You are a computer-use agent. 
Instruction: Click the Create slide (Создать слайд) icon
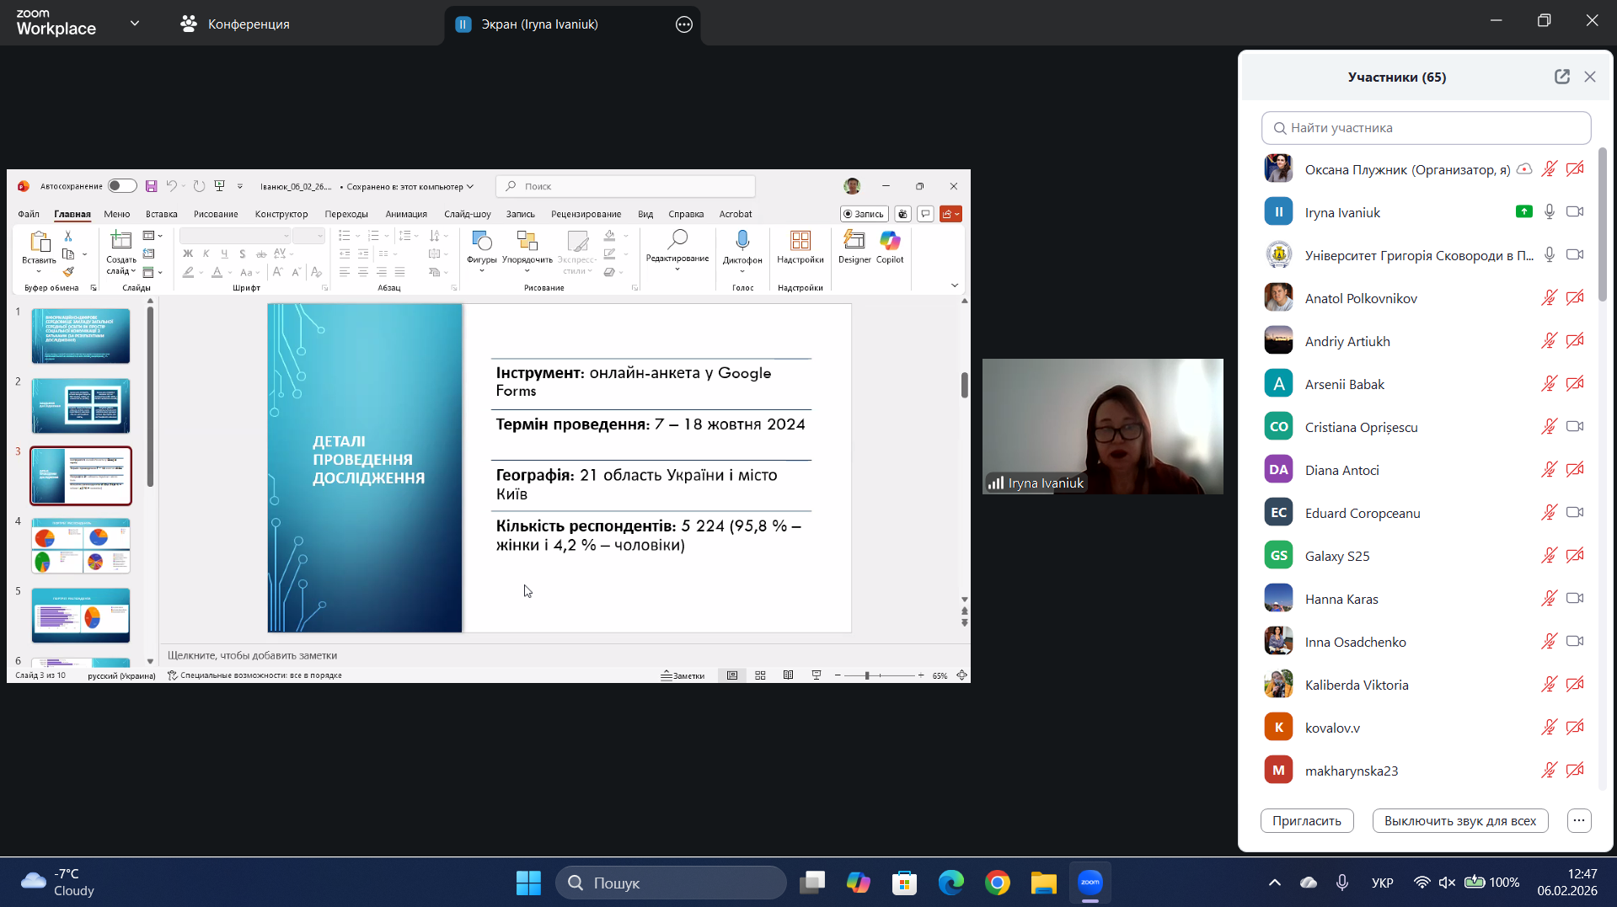[x=120, y=242]
